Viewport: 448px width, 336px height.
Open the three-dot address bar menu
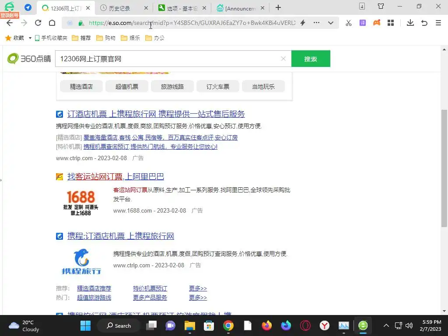[x=317, y=23]
